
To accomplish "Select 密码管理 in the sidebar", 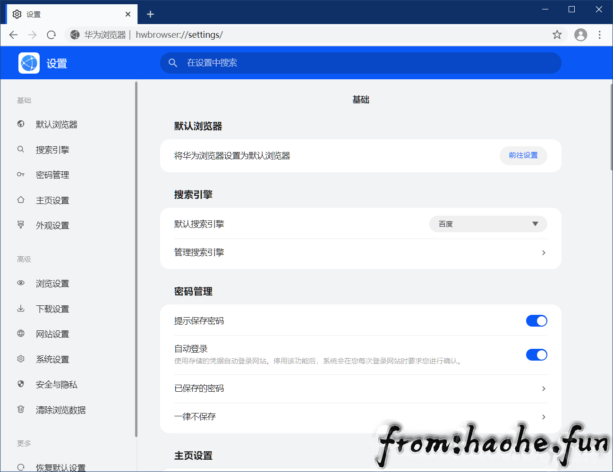I will [x=52, y=175].
